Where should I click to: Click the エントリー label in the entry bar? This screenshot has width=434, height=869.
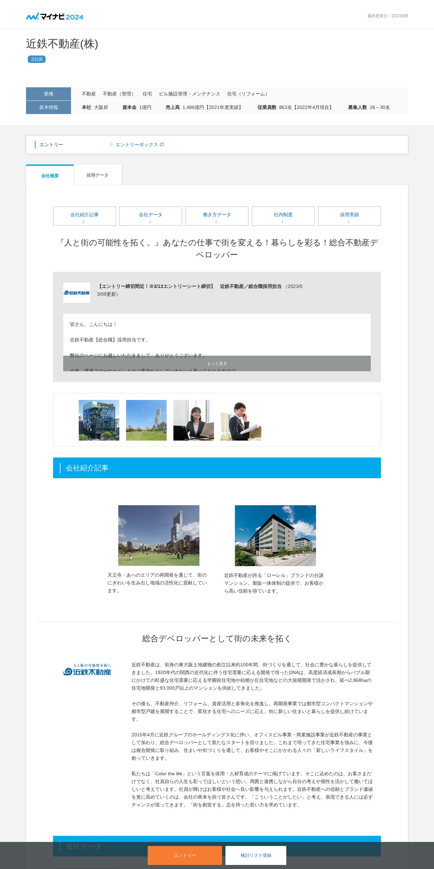tap(51, 144)
